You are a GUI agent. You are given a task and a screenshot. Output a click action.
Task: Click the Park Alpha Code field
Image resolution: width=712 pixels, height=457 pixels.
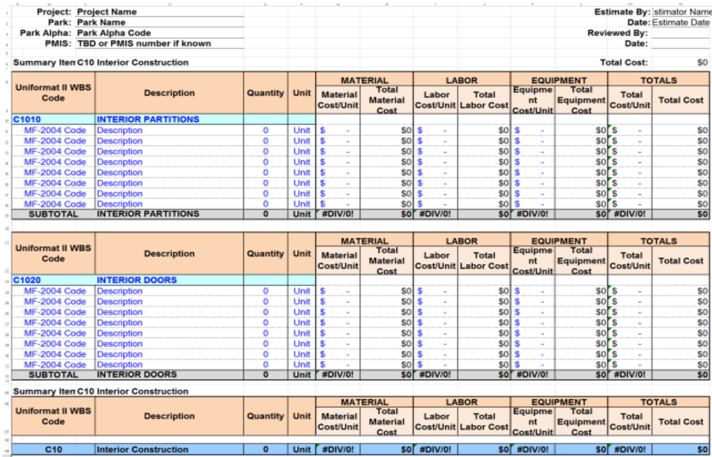tap(160, 33)
